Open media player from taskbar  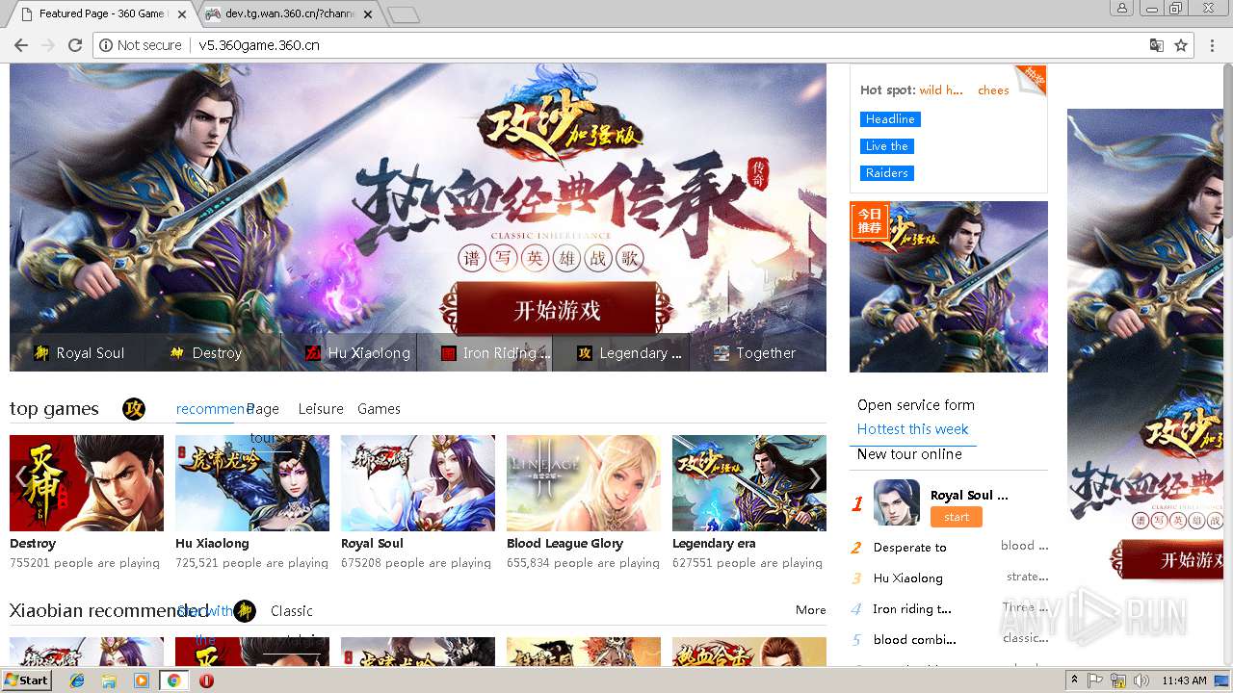142,680
